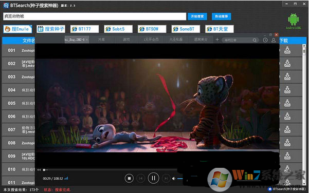Screen dimensions: 309x193
Task: Stop playback with the stop button
Action: coord(129,179)
